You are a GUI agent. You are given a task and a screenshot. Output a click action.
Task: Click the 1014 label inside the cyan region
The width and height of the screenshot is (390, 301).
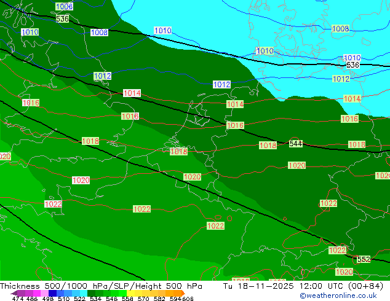point(352,99)
